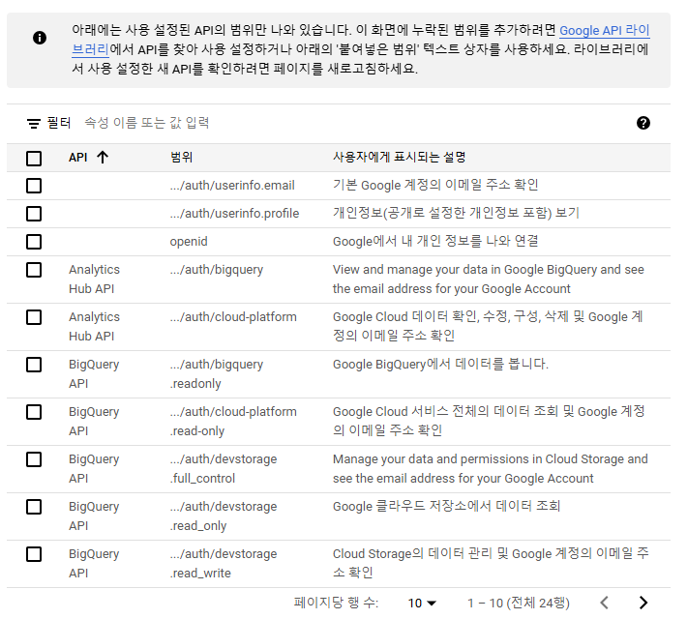The height and width of the screenshot is (619, 688).
Task: Click description starting 'View and manage your data'
Action: tap(489, 279)
